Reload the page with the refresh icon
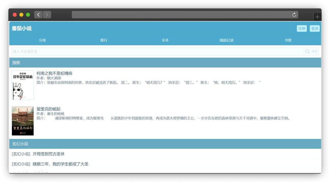This screenshot has height=182, width=330. (294, 14)
